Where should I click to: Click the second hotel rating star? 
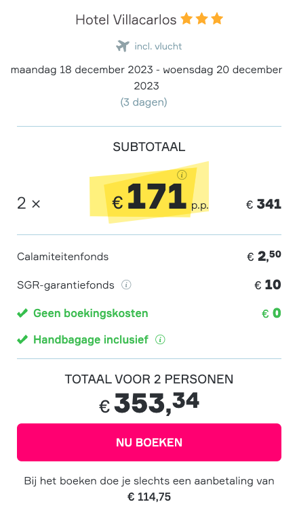tap(201, 19)
